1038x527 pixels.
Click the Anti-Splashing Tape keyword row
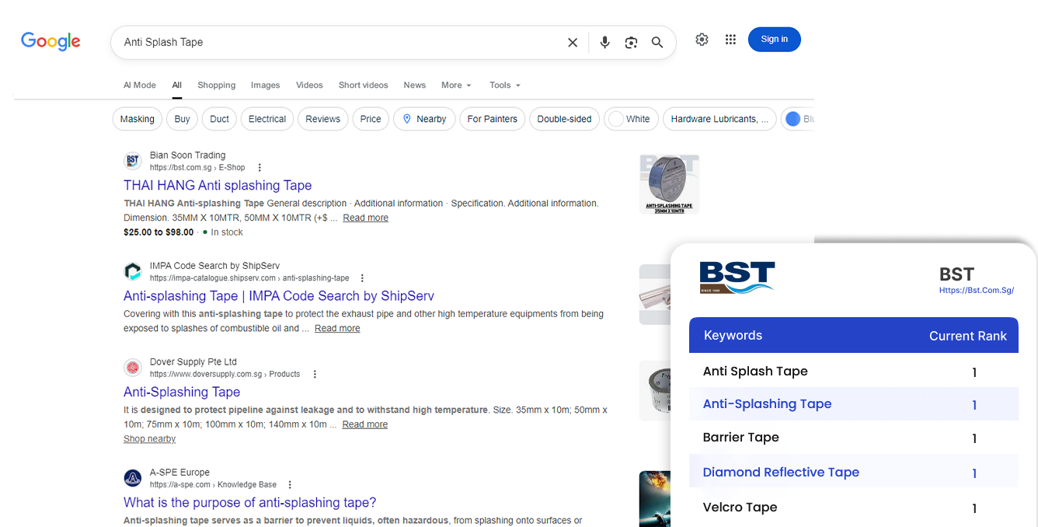coord(854,403)
